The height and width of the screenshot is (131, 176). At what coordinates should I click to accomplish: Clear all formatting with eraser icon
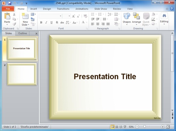point(85,16)
